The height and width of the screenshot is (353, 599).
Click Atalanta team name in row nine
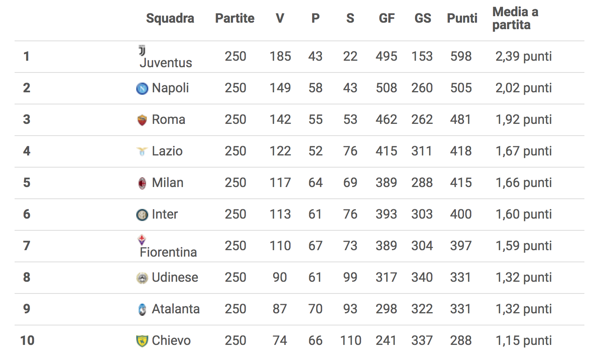175,309
